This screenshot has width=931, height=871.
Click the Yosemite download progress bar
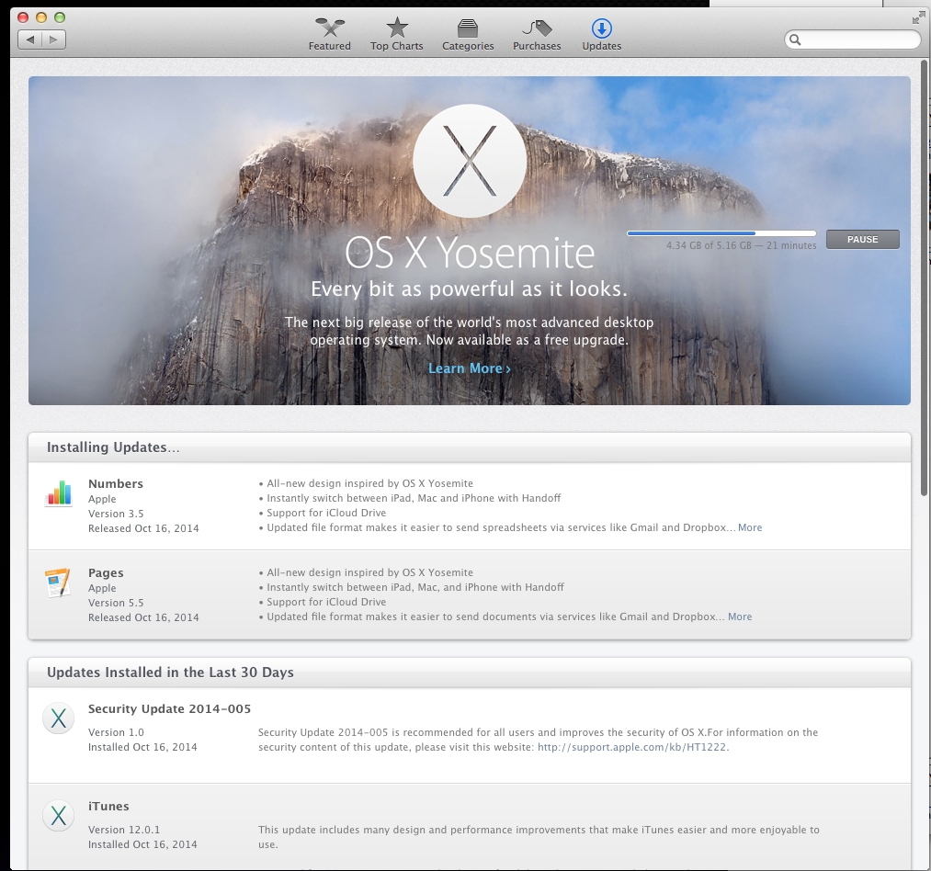point(721,233)
